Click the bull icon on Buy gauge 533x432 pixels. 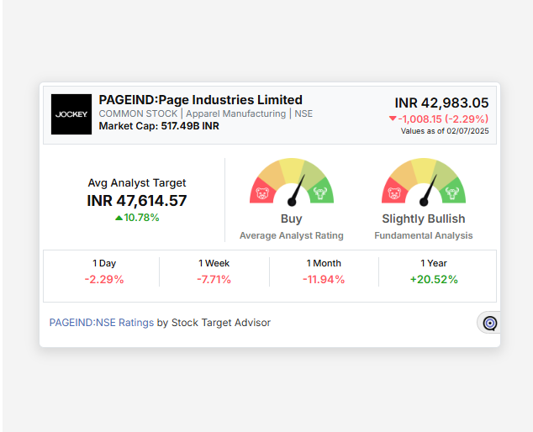click(320, 193)
